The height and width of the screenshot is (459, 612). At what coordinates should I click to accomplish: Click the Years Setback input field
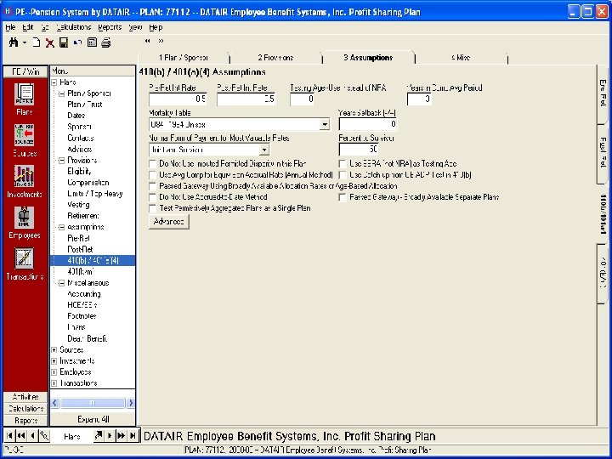(x=368, y=124)
